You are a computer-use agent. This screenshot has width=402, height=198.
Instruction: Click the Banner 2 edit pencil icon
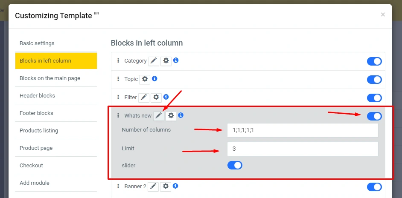tap(154, 187)
